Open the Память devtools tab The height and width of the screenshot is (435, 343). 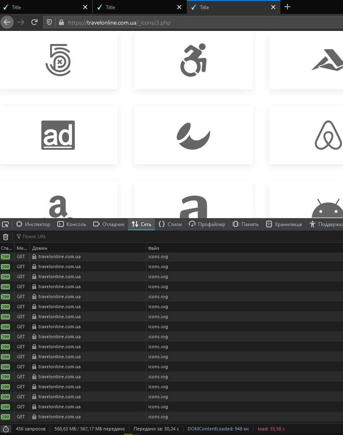(x=245, y=224)
